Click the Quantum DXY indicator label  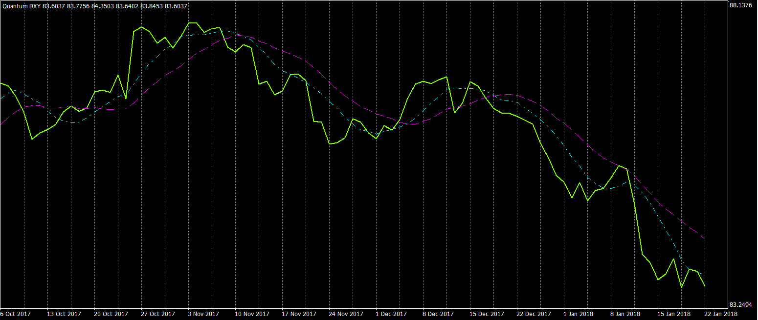pos(21,6)
